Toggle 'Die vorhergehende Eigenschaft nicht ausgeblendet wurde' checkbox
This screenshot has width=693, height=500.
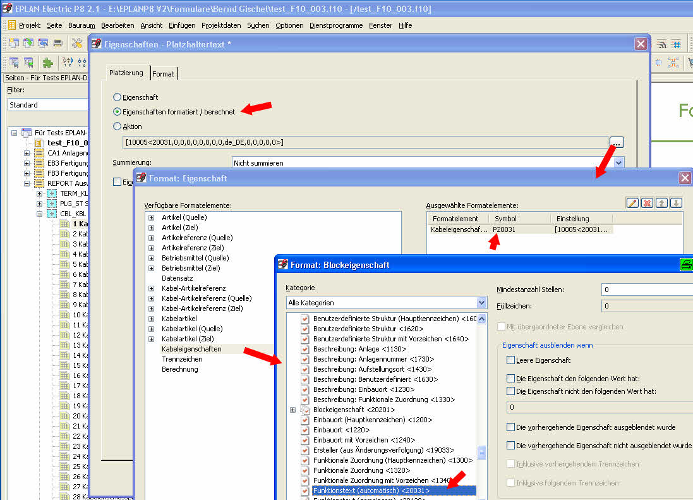[511, 445]
